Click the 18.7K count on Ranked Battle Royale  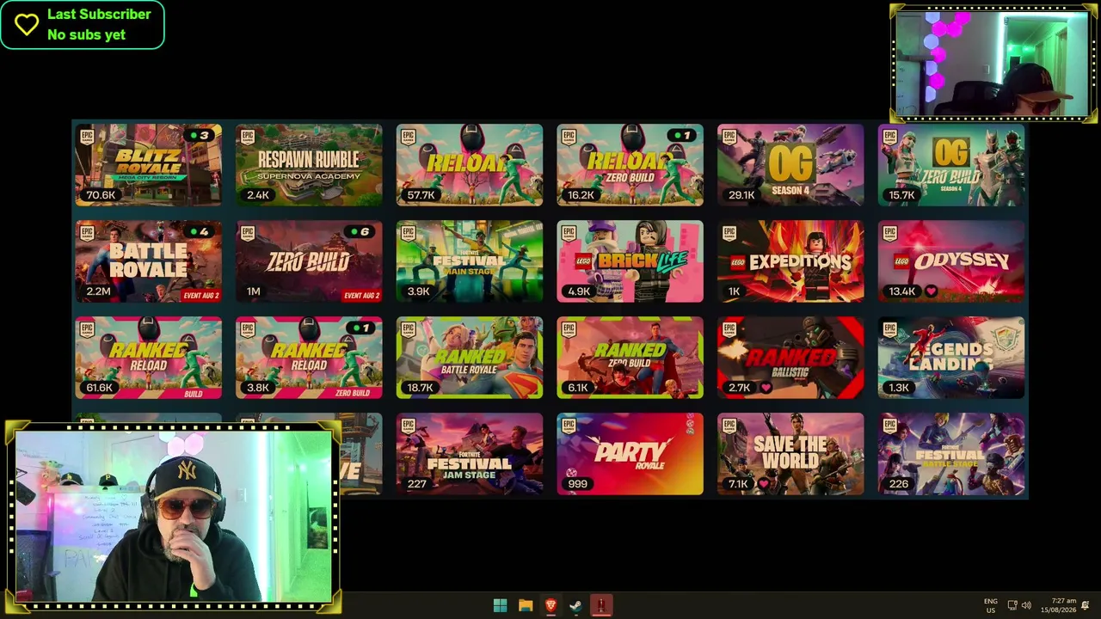(420, 388)
